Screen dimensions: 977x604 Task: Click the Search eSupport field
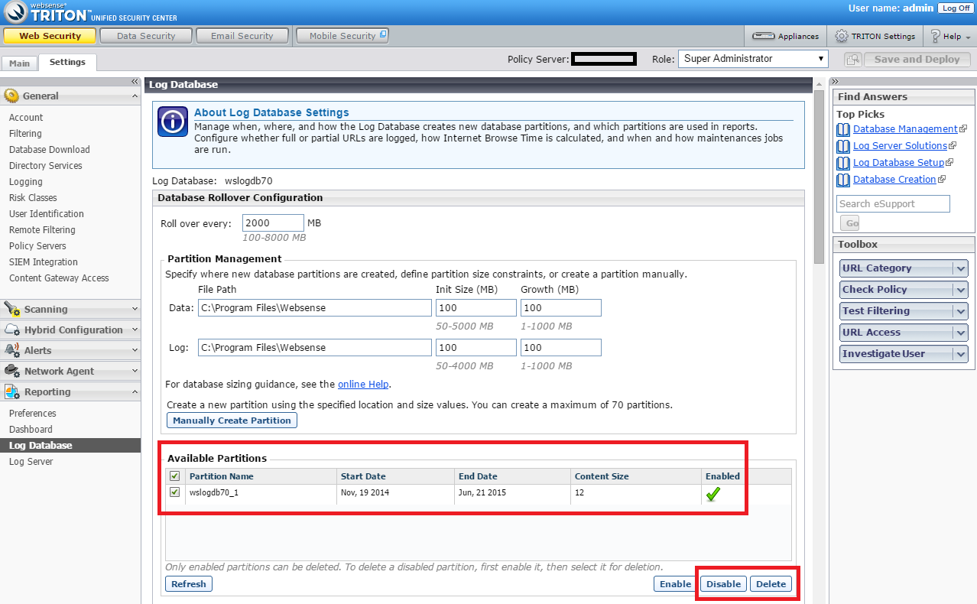click(894, 204)
